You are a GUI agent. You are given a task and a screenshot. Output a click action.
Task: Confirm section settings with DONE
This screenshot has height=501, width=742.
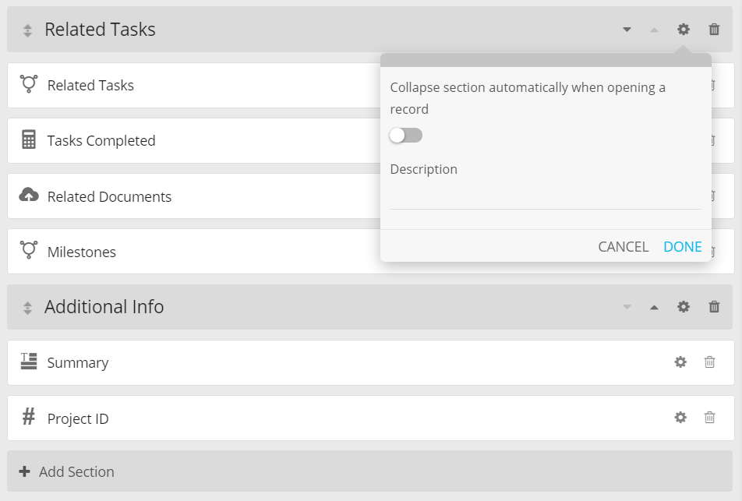tap(682, 247)
